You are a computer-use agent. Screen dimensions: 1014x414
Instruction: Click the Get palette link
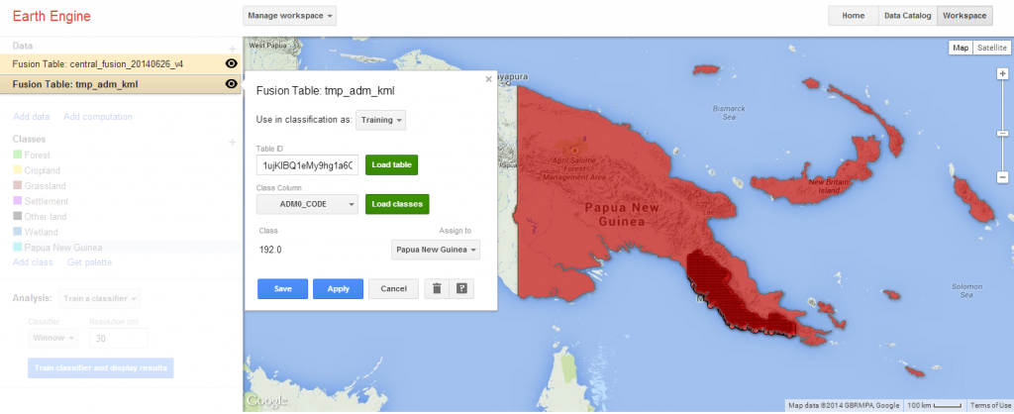(x=89, y=262)
